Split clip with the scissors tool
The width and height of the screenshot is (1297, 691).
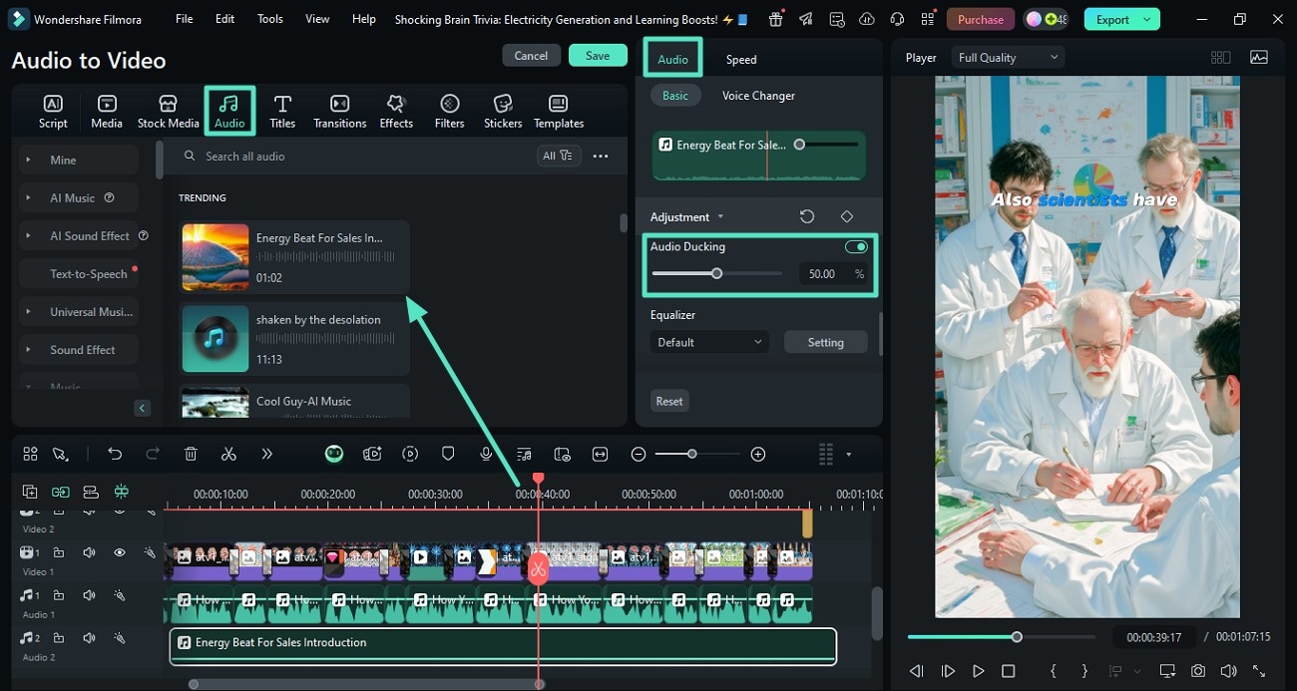(x=228, y=454)
